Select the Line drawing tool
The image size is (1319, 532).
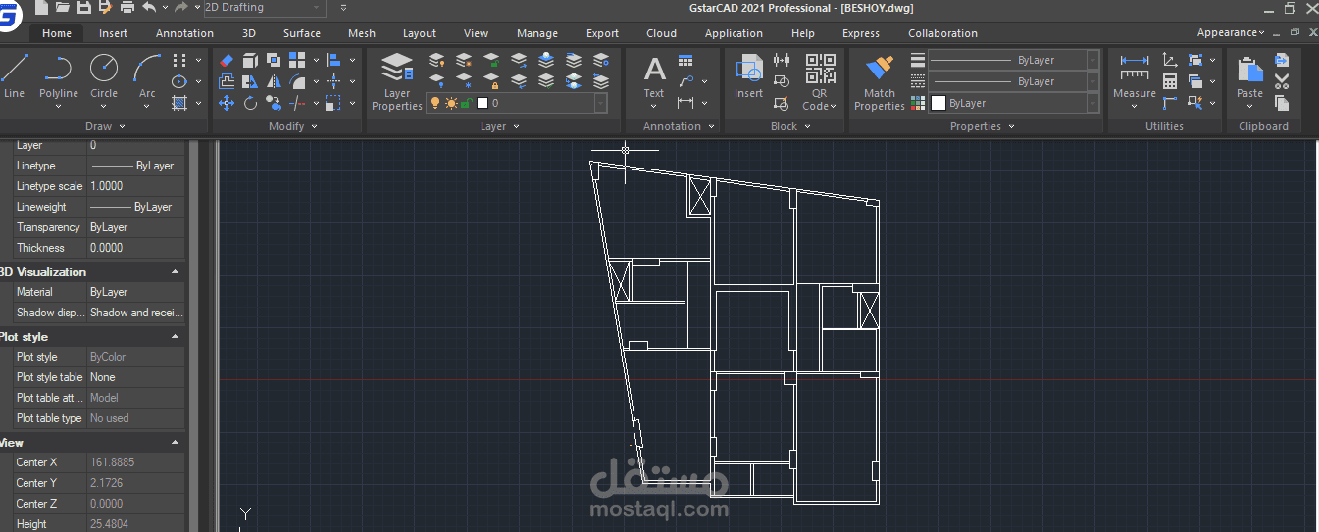click(15, 76)
